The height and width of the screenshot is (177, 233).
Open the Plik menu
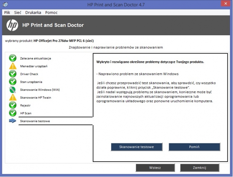pos(7,12)
